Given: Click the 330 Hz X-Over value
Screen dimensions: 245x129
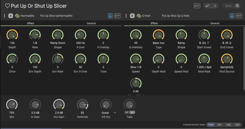Looking at the screenshot, I should click(80, 43).
